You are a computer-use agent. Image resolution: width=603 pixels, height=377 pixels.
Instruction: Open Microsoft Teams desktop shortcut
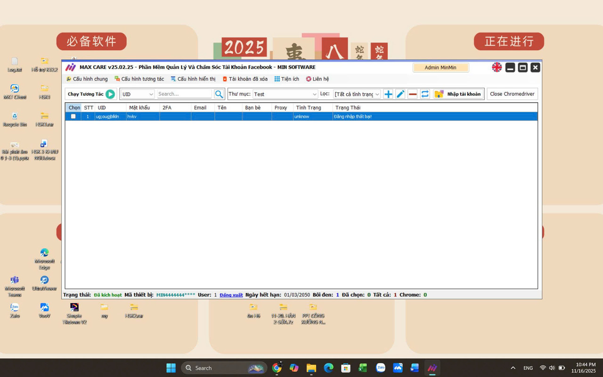click(x=15, y=287)
